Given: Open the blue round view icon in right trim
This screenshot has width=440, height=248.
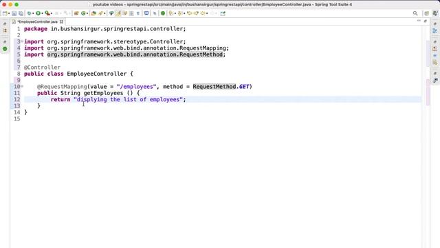Looking at the screenshot, I should tap(435, 55).
